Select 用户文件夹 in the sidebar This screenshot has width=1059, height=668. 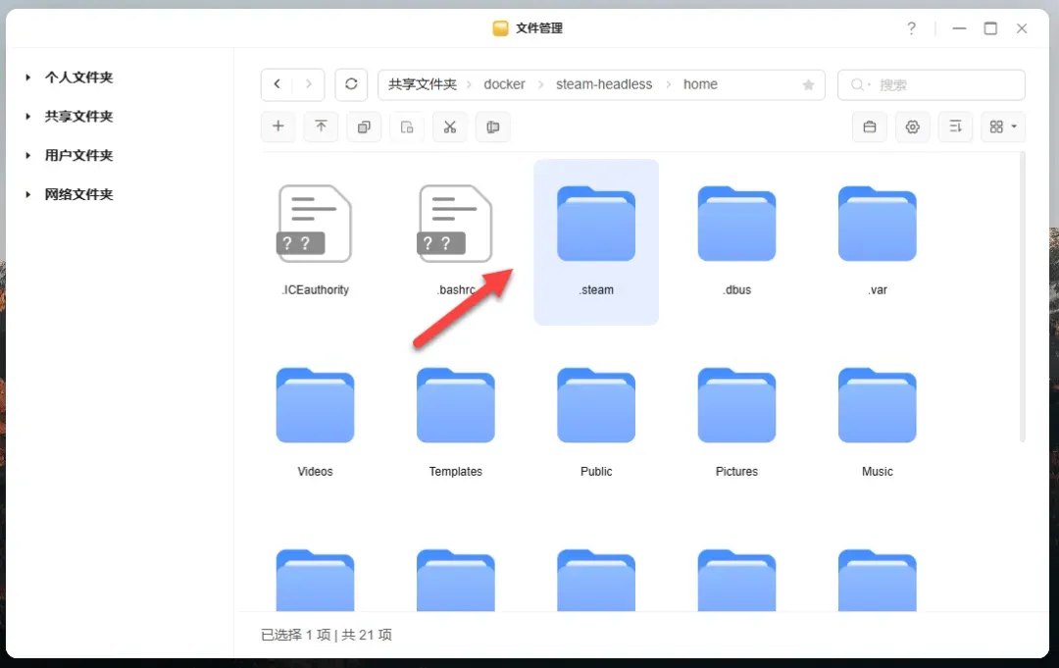[x=78, y=155]
